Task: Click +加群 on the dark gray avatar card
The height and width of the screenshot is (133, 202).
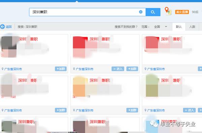Action: pyautogui.click(x=61, y=69)
